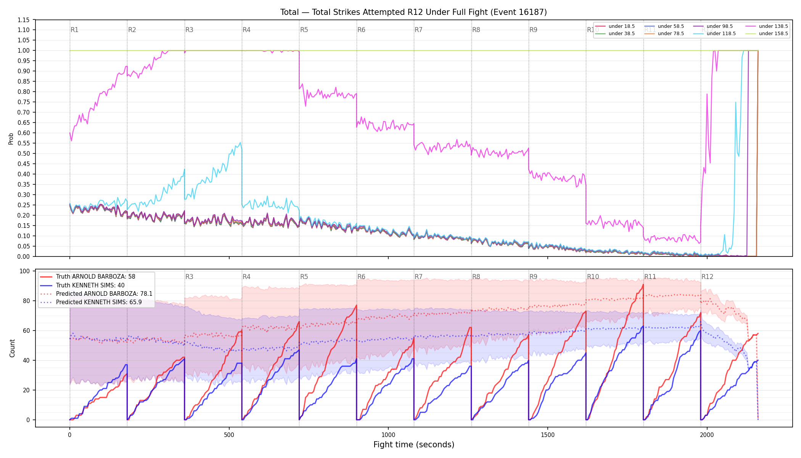Click the 20 tick on the Count axis

tap(26, 390)
